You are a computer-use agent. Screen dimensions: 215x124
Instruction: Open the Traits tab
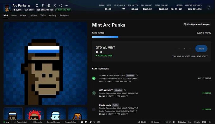[x=43, y=15]
